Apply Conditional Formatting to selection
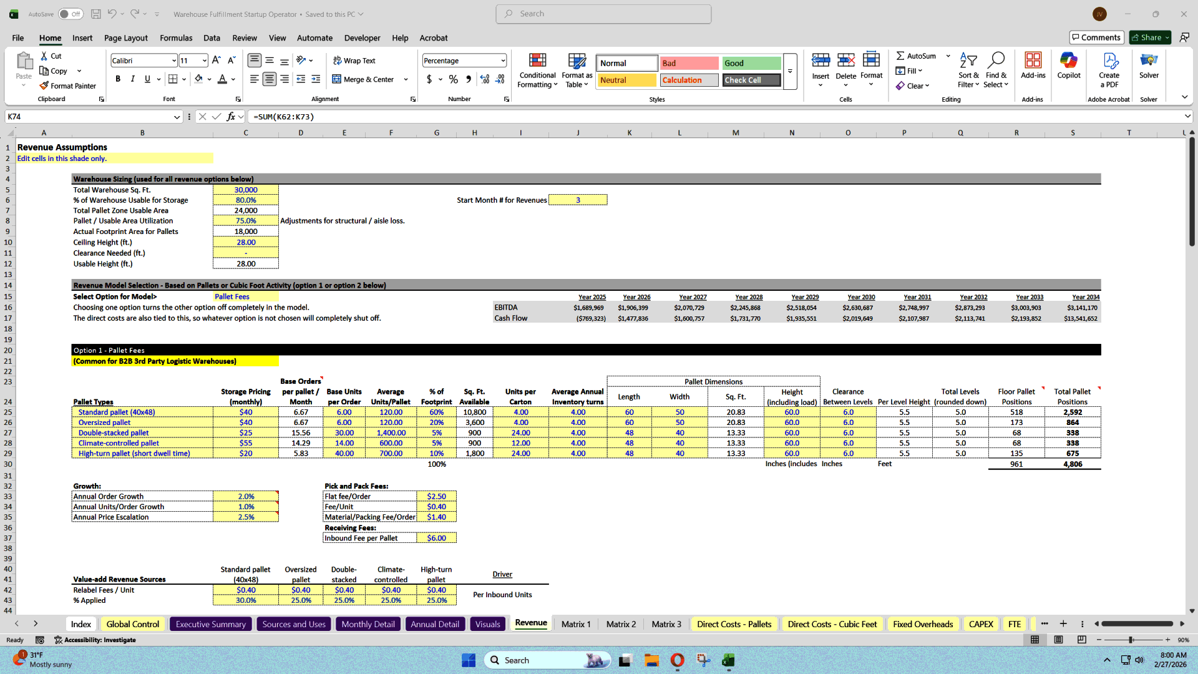The height and width of the screenshot is (674, 1198). coord(537,70)
